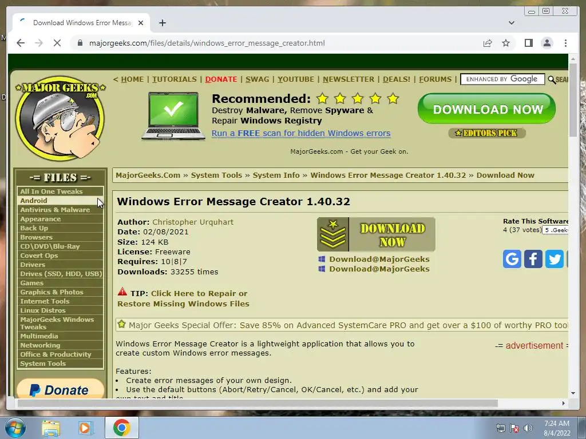Click the horizontal scrollbar right arrow
The height and width of the screenshot is (439, 586).
click(564, 403)
